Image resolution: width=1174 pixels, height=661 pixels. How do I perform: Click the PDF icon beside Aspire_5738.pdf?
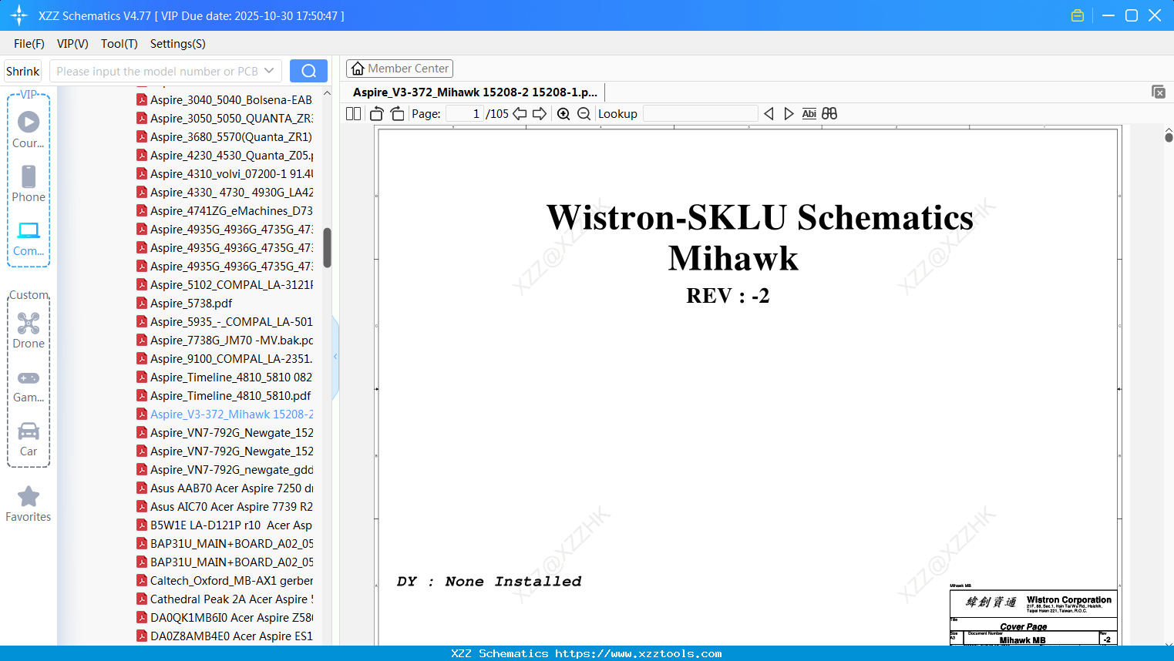tap(142, 303)
